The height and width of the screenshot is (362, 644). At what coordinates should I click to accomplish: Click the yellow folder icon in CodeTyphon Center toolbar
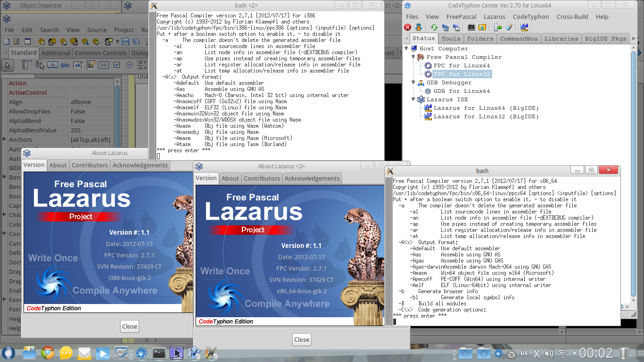pos(483,27)
